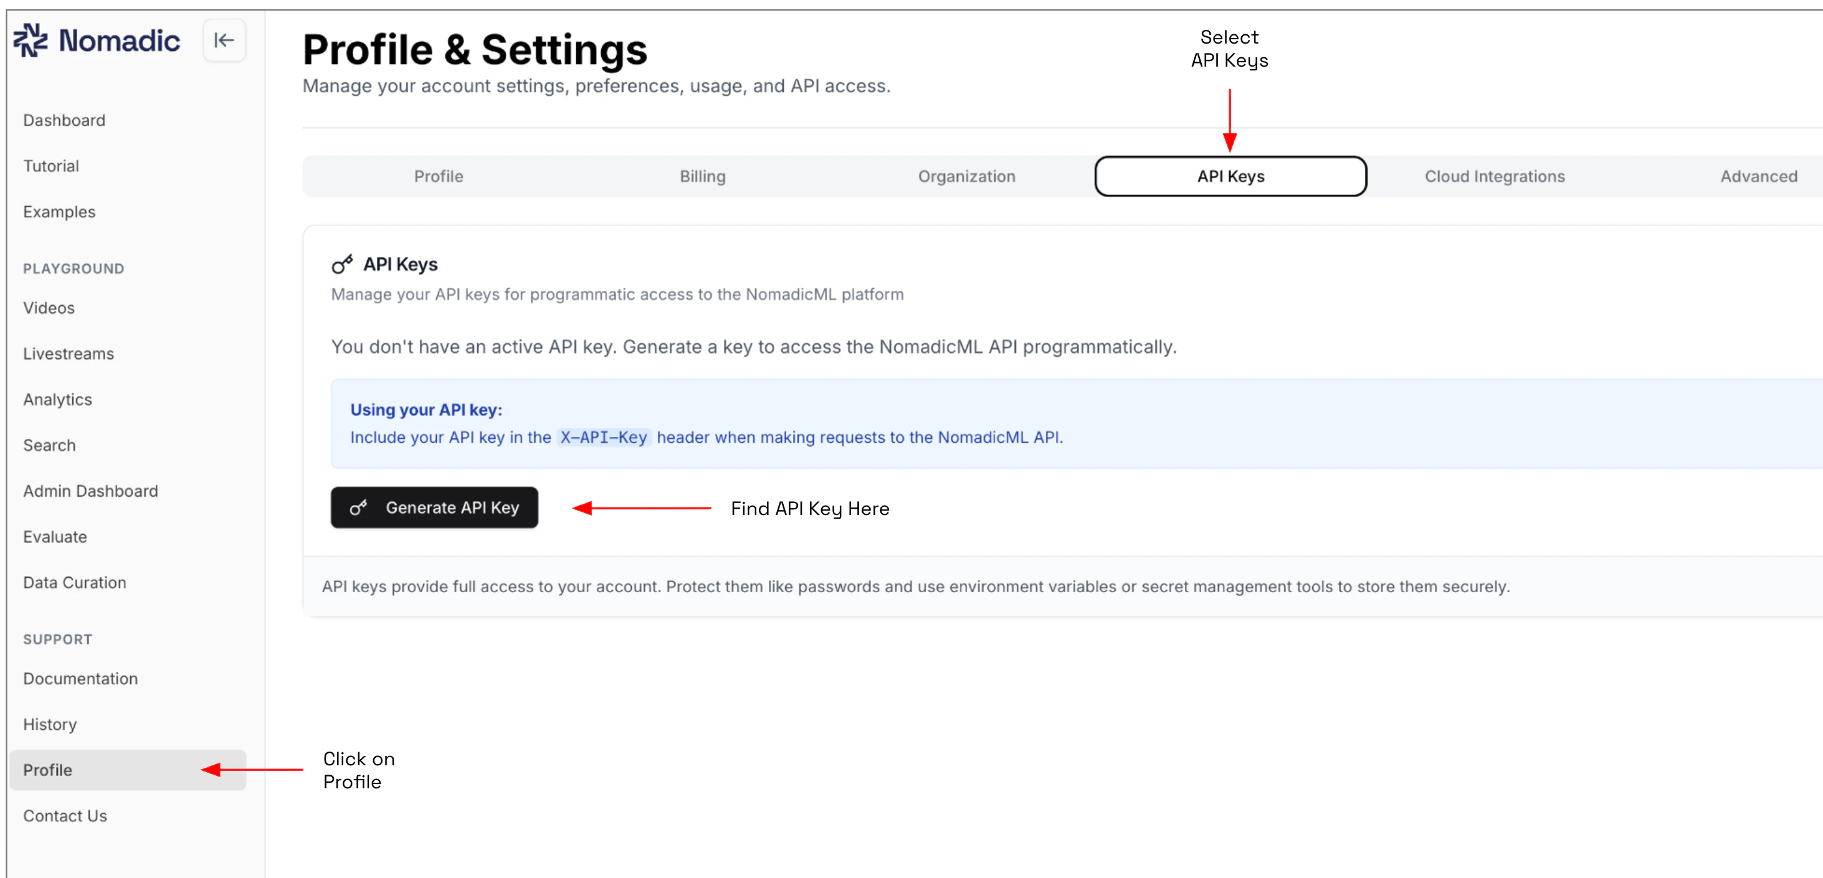Go to Examples in the sidebar

(59, 212)
